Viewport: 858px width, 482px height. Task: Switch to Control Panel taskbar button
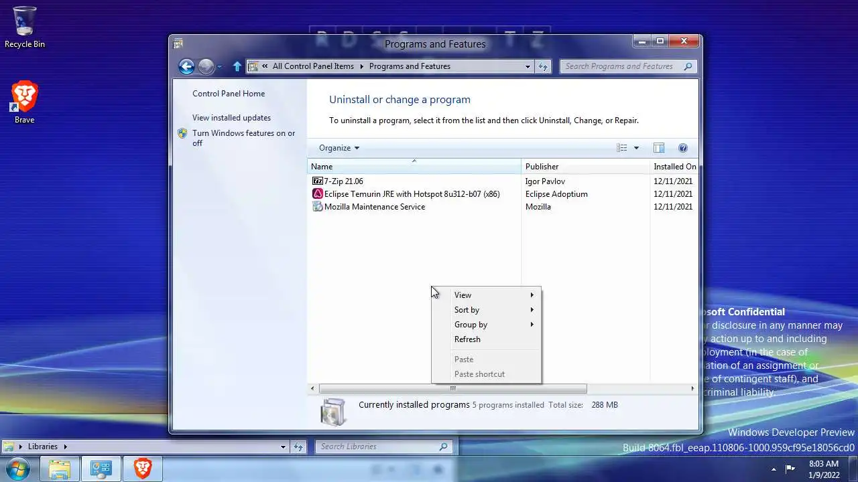pos(101,469)
